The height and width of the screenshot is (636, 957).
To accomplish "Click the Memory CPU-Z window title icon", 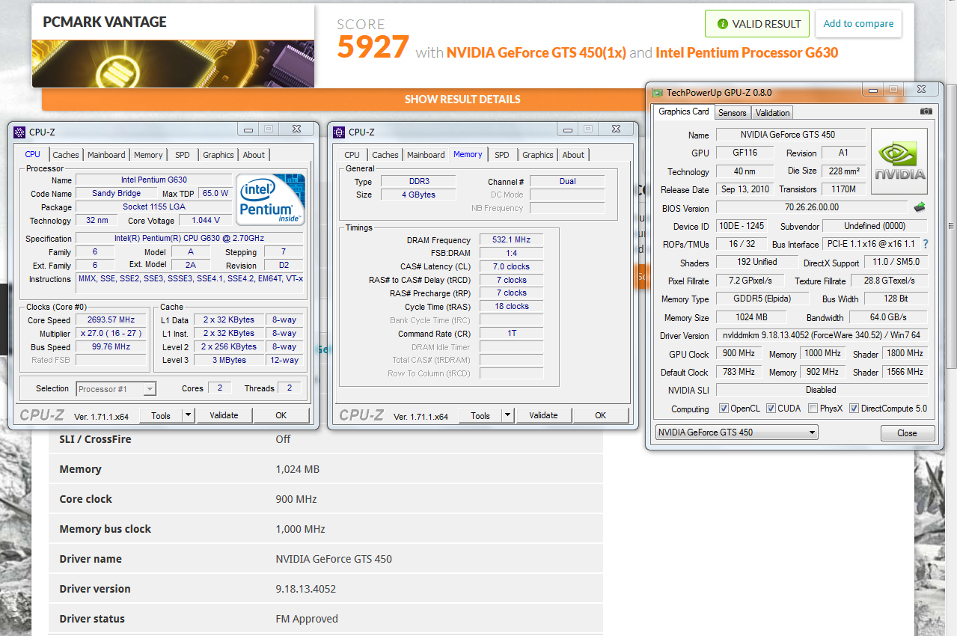I will click(x=339, y=132).
